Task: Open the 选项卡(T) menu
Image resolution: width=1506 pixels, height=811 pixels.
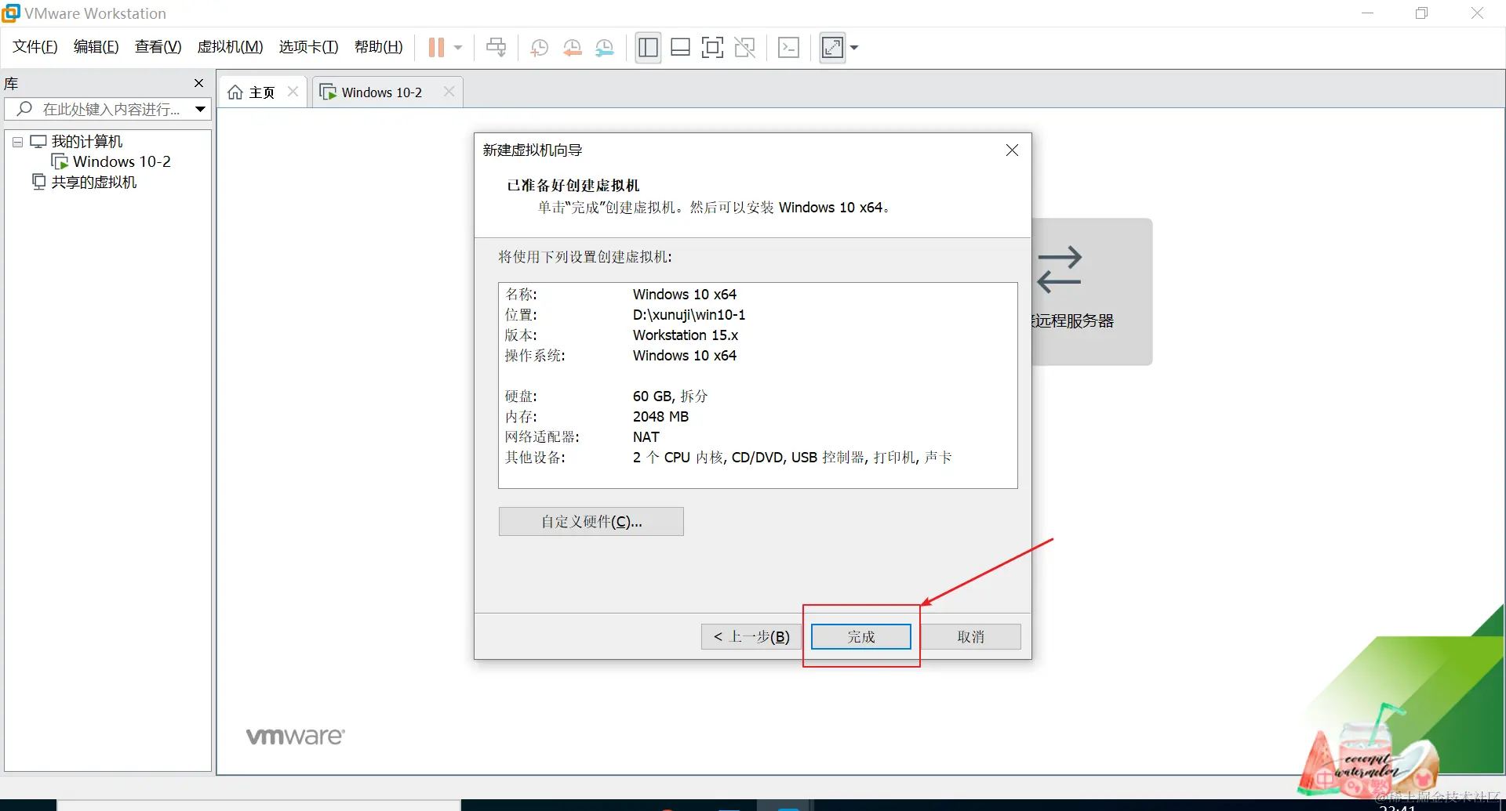Action: (x=308, y=47)
